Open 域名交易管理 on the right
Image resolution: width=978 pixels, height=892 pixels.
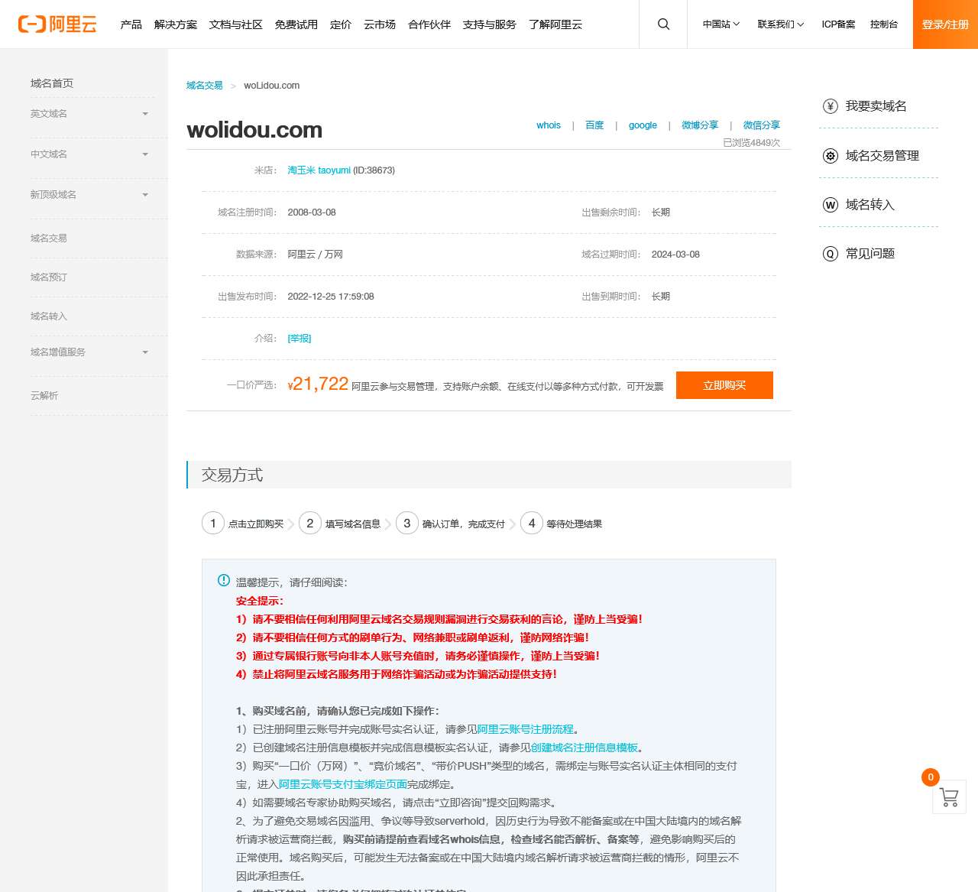point(882,156)
